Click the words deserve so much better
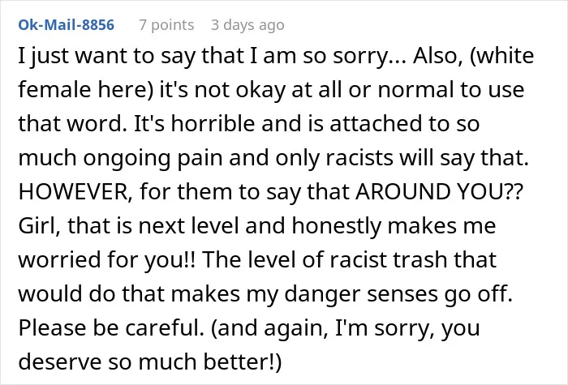568x385 pixels. click(145, 361)
